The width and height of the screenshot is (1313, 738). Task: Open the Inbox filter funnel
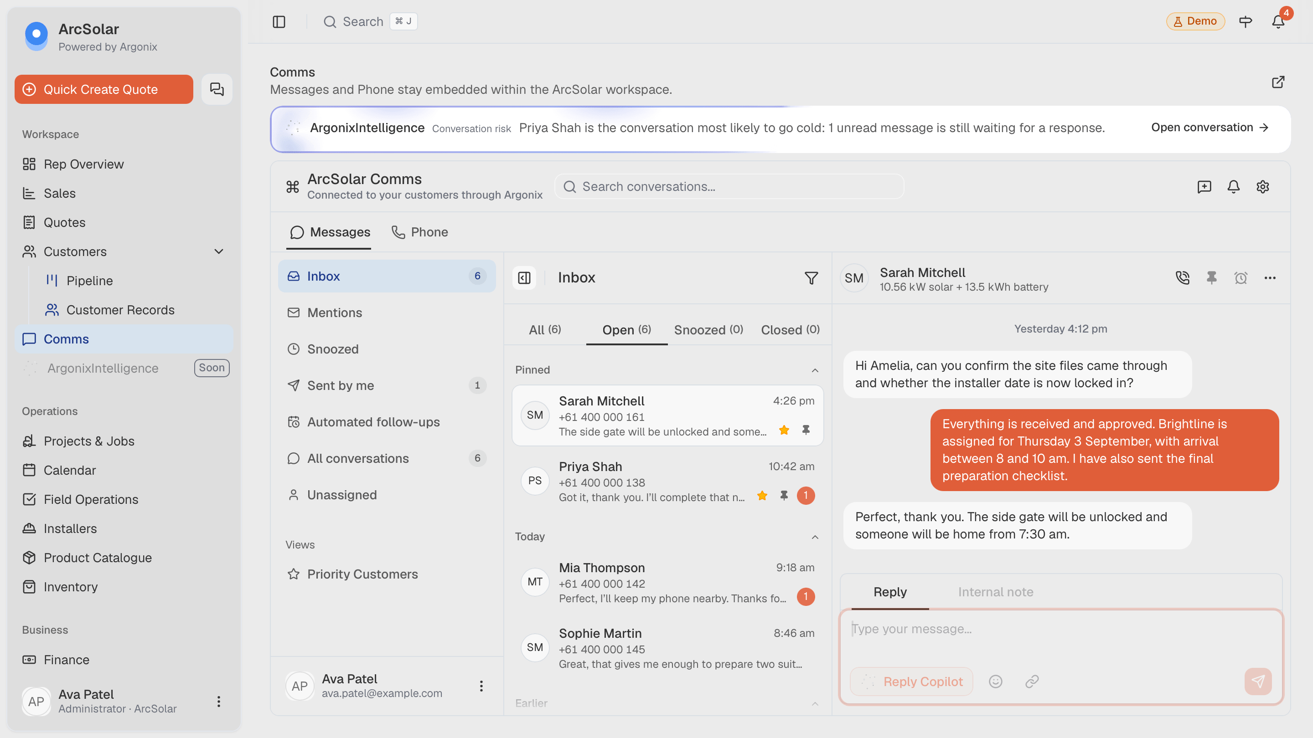pyautogui.click(x=812, y=277)
